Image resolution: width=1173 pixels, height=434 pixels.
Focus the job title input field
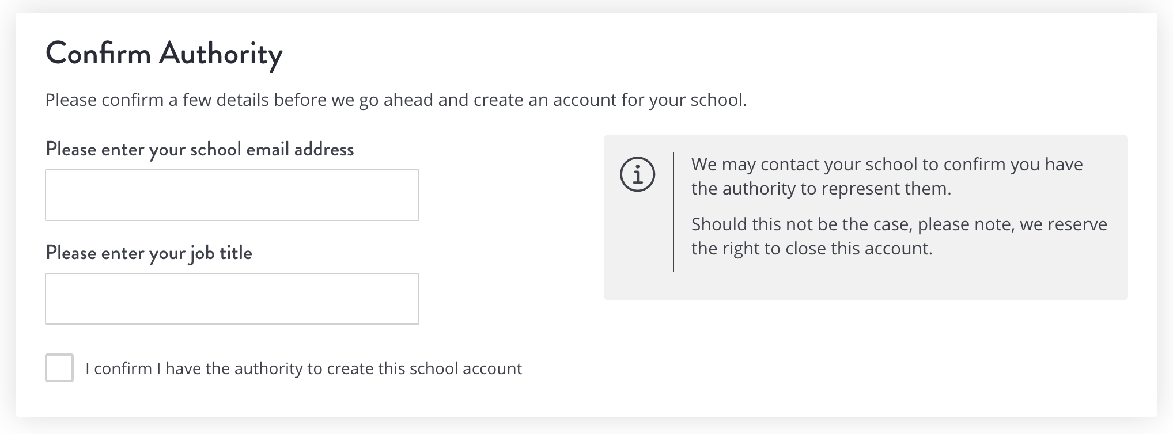tap(232, 299)
